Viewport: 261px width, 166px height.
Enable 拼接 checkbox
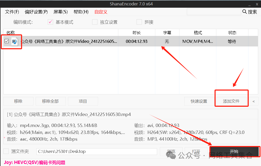139,22
